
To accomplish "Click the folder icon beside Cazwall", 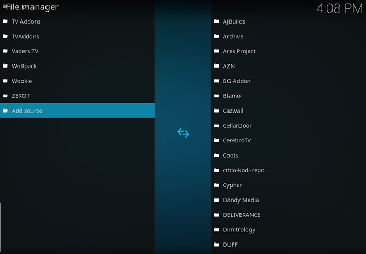I will click(x=216, y=111).
